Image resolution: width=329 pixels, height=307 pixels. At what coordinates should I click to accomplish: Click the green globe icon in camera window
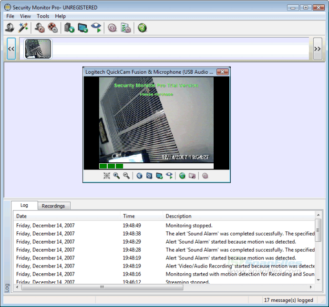[x=182, y=176]
